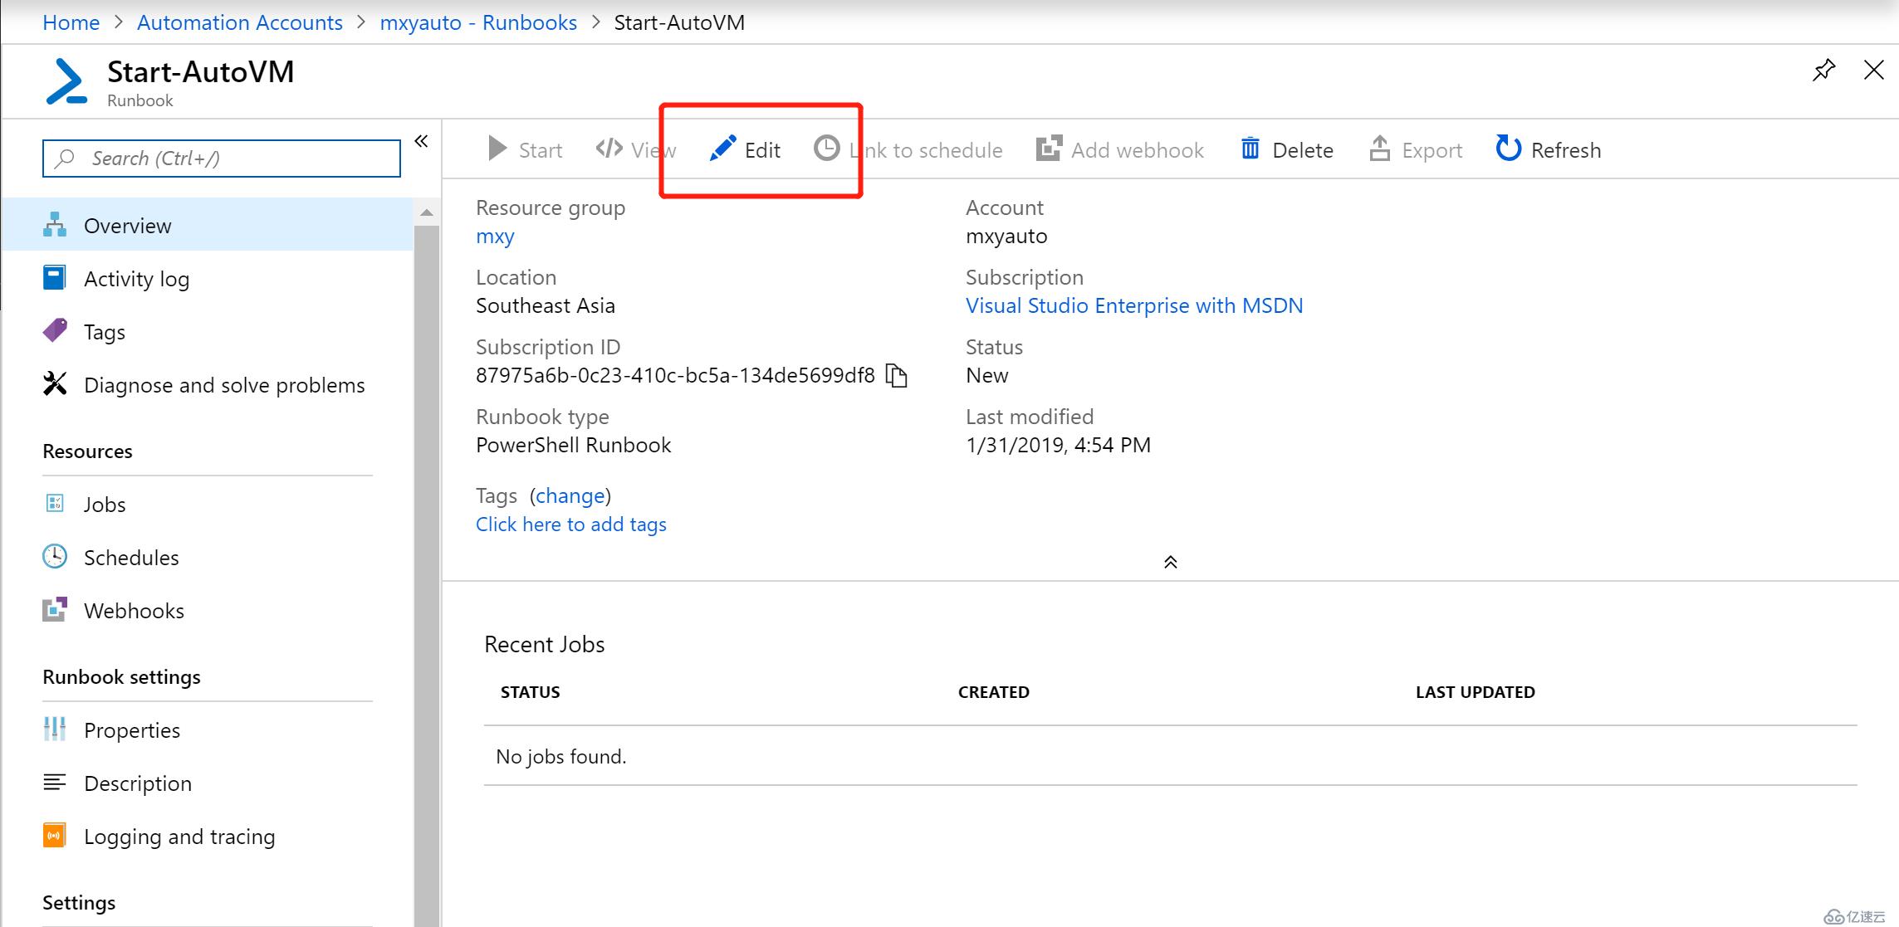Open the Activity log menu item
This screenshot has width=1899, height=927.
(208, 278)
